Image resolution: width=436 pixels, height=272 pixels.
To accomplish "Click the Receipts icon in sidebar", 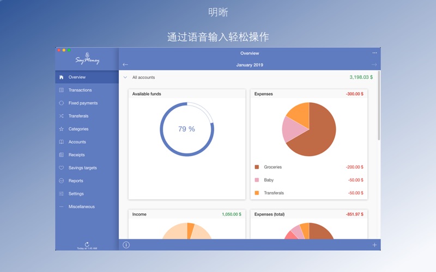I will point(62,155).
